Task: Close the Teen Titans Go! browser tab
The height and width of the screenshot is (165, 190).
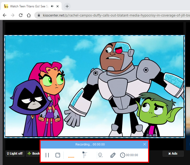Action: (58, 6)
